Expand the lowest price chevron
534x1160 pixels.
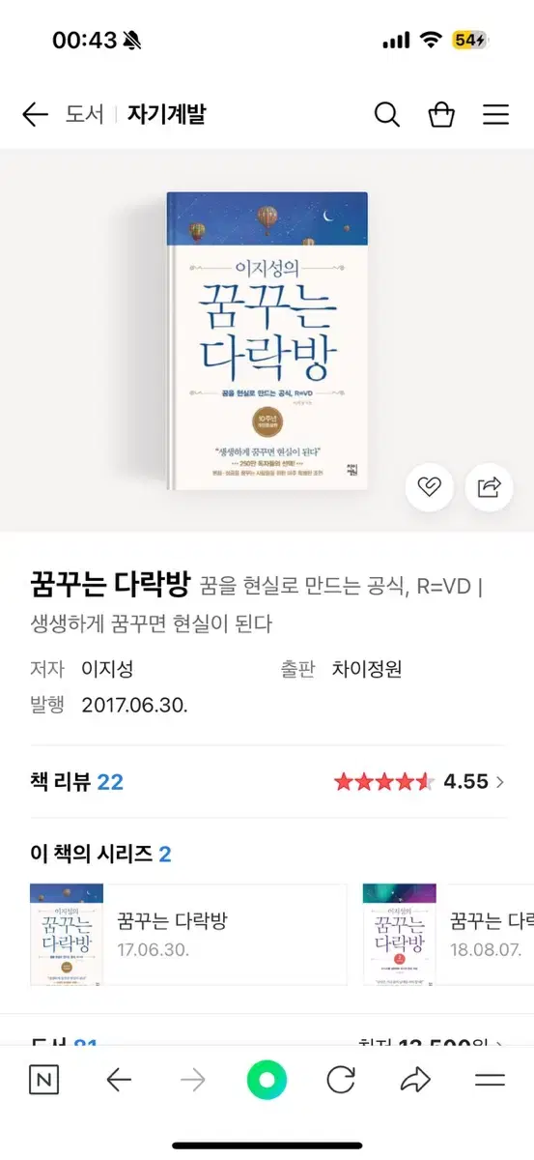click(500, 1045)
